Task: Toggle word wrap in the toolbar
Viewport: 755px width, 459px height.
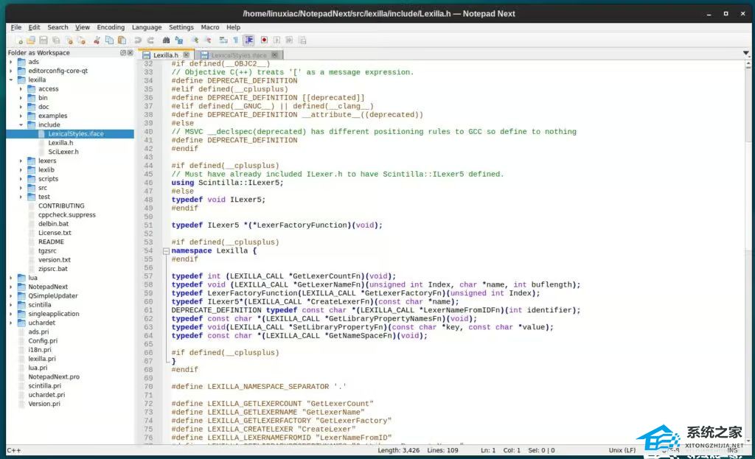Action: (224, 40)
